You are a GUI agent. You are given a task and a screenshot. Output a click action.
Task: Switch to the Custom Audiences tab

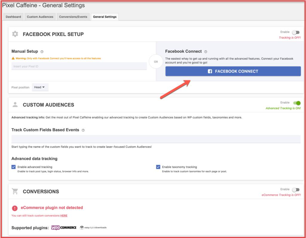(40, 17)
